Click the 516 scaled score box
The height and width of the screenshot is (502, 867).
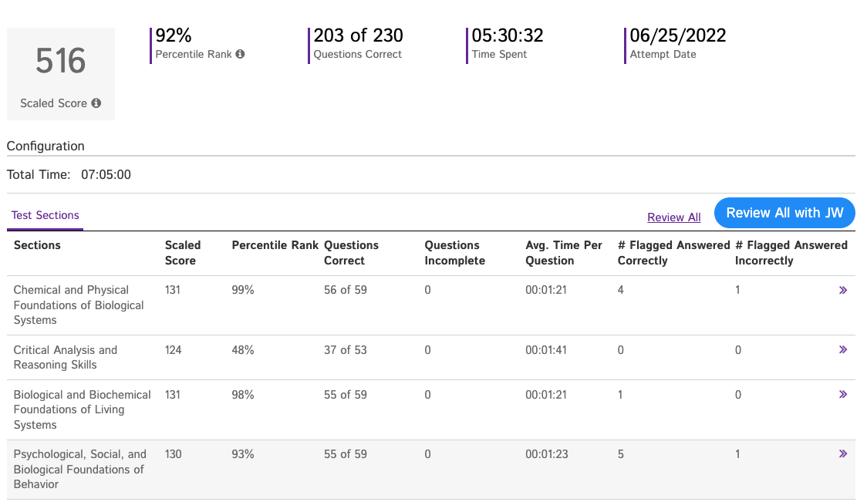pos(61,74)
